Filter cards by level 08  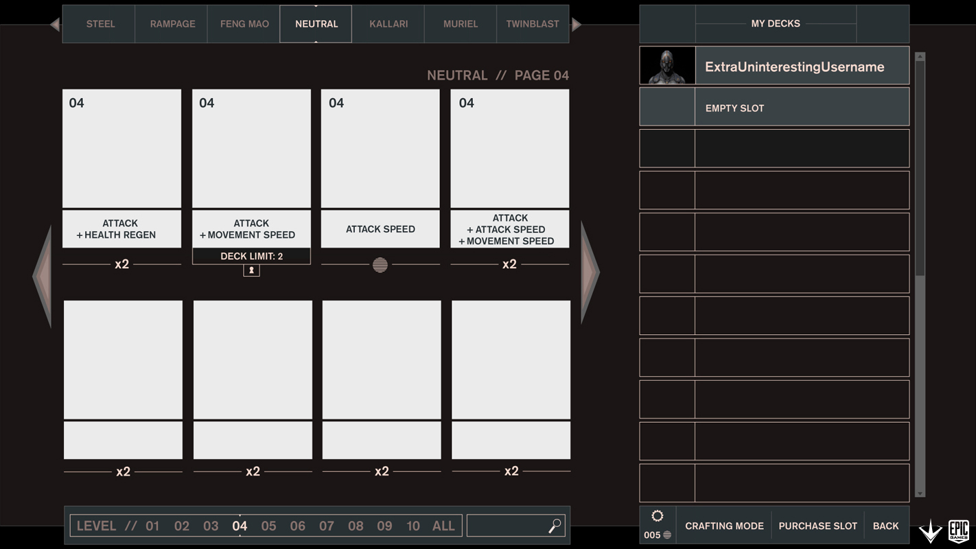(356, 526)
